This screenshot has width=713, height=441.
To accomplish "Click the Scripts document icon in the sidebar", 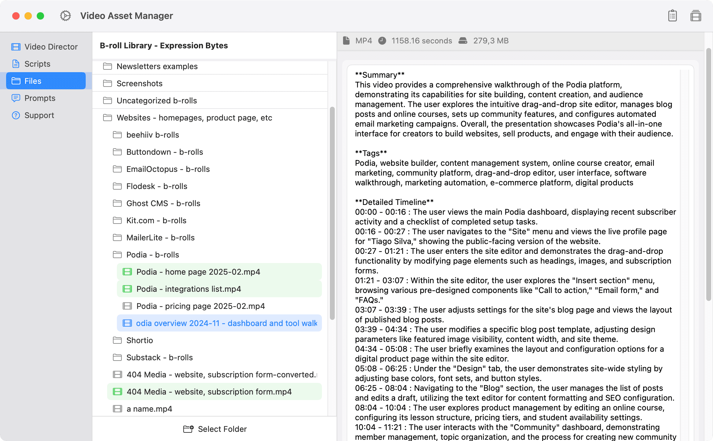I will tap(16, 64).
